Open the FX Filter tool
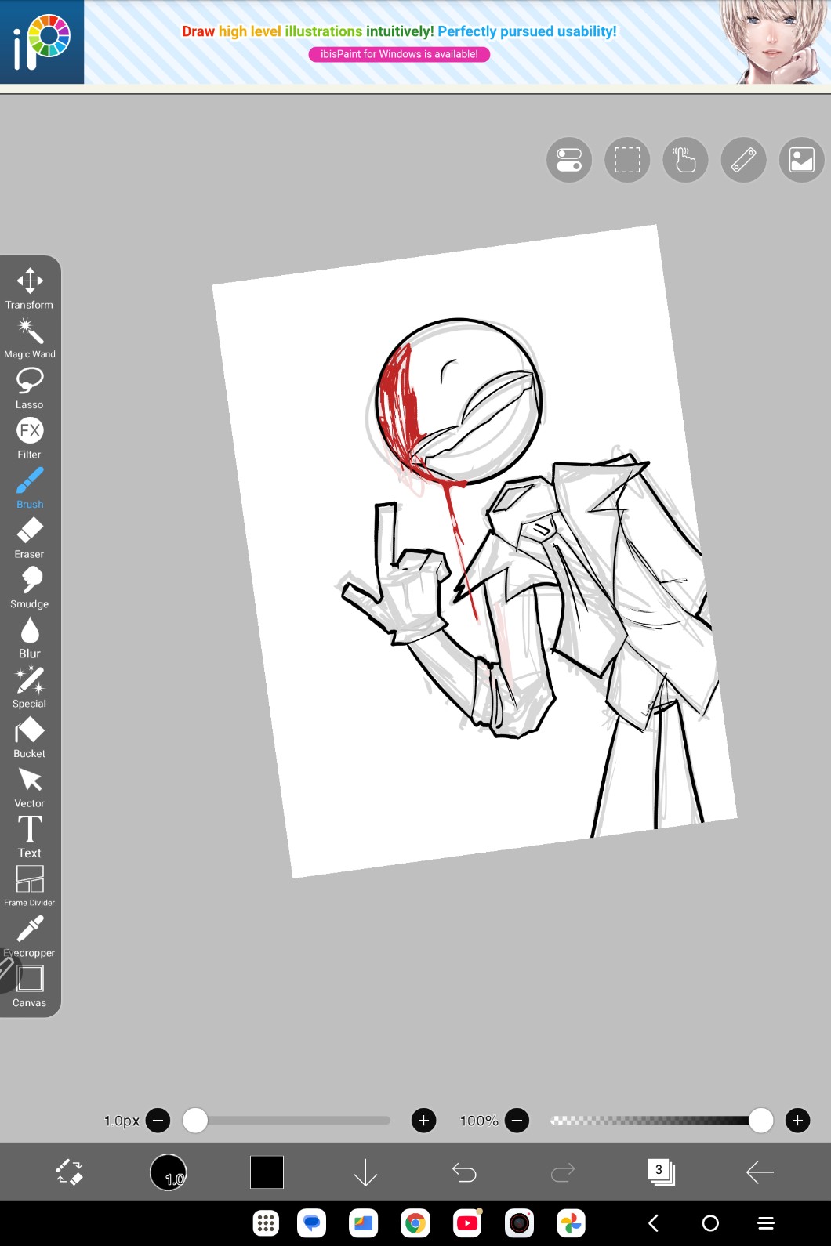Image resolution: width=831 pixels, height=1246 pixels. [30, 437]
